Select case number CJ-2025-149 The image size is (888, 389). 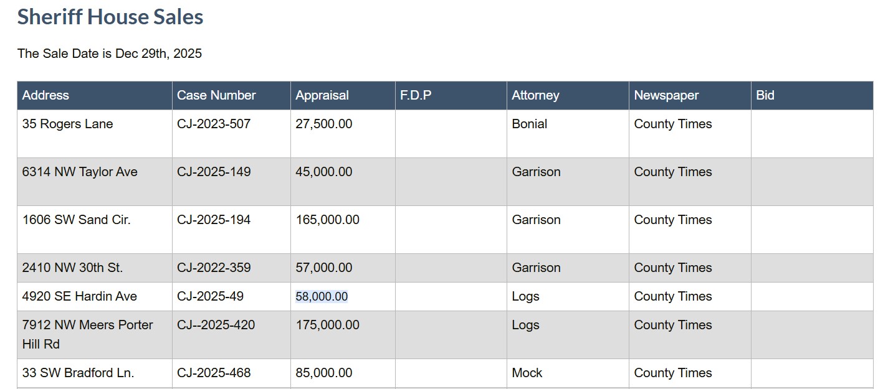[214, 172]
